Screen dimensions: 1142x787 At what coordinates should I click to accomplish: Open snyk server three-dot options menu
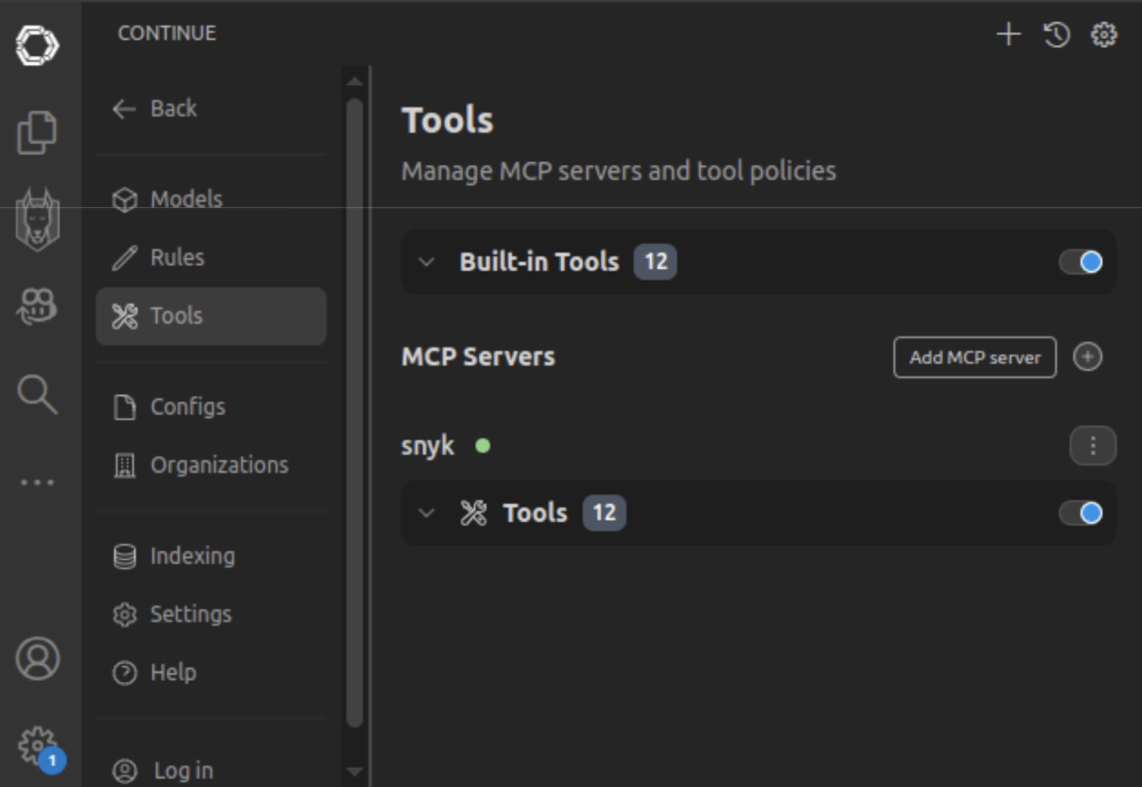pos(1092,446)
